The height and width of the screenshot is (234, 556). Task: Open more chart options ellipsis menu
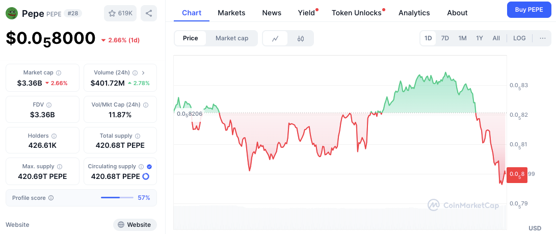(542, 38)
